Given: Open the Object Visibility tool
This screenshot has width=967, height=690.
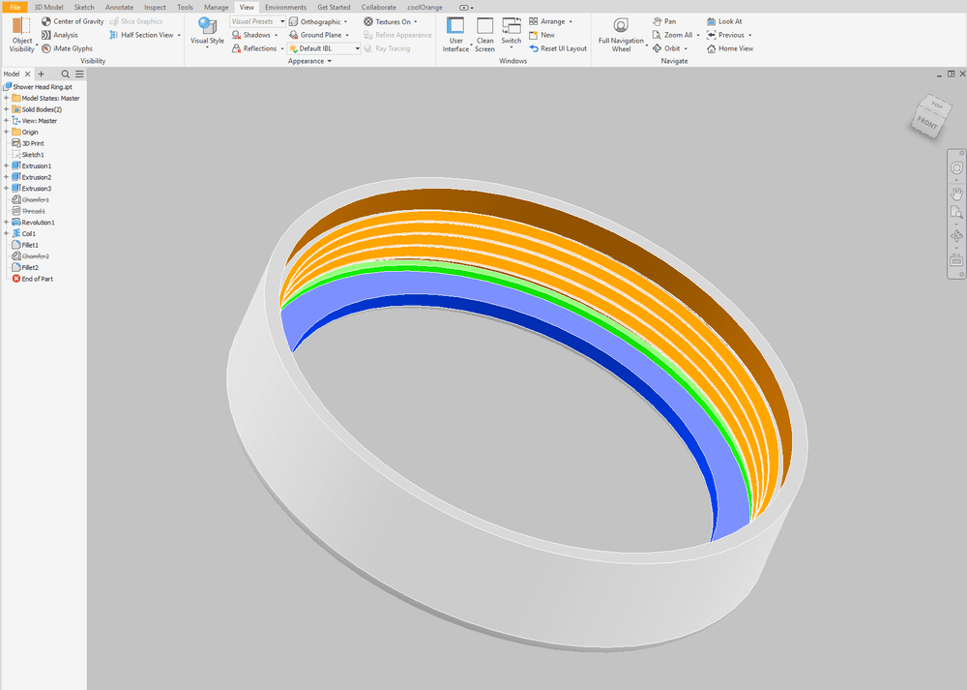Looking at the screenshot, I should pyautogui.click(x=21, y=35).
